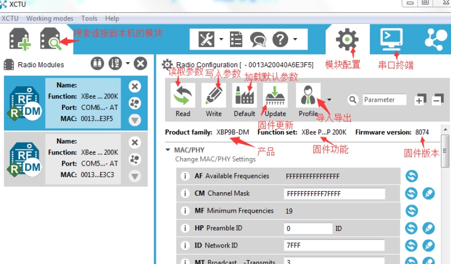Click firmware version value 8074
Image resolution: width=451 pixels, height=264 pixels.
422,133
